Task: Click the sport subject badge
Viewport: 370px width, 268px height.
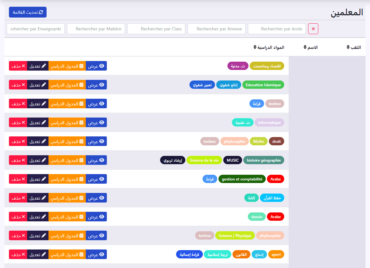Action: pyautogui.click(x=276, y=255)
